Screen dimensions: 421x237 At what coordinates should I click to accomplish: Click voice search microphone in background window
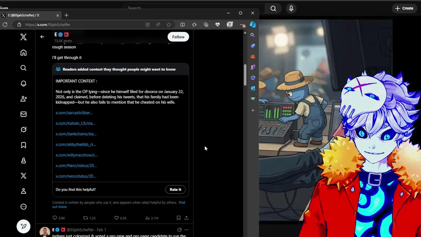pos(291,8)
